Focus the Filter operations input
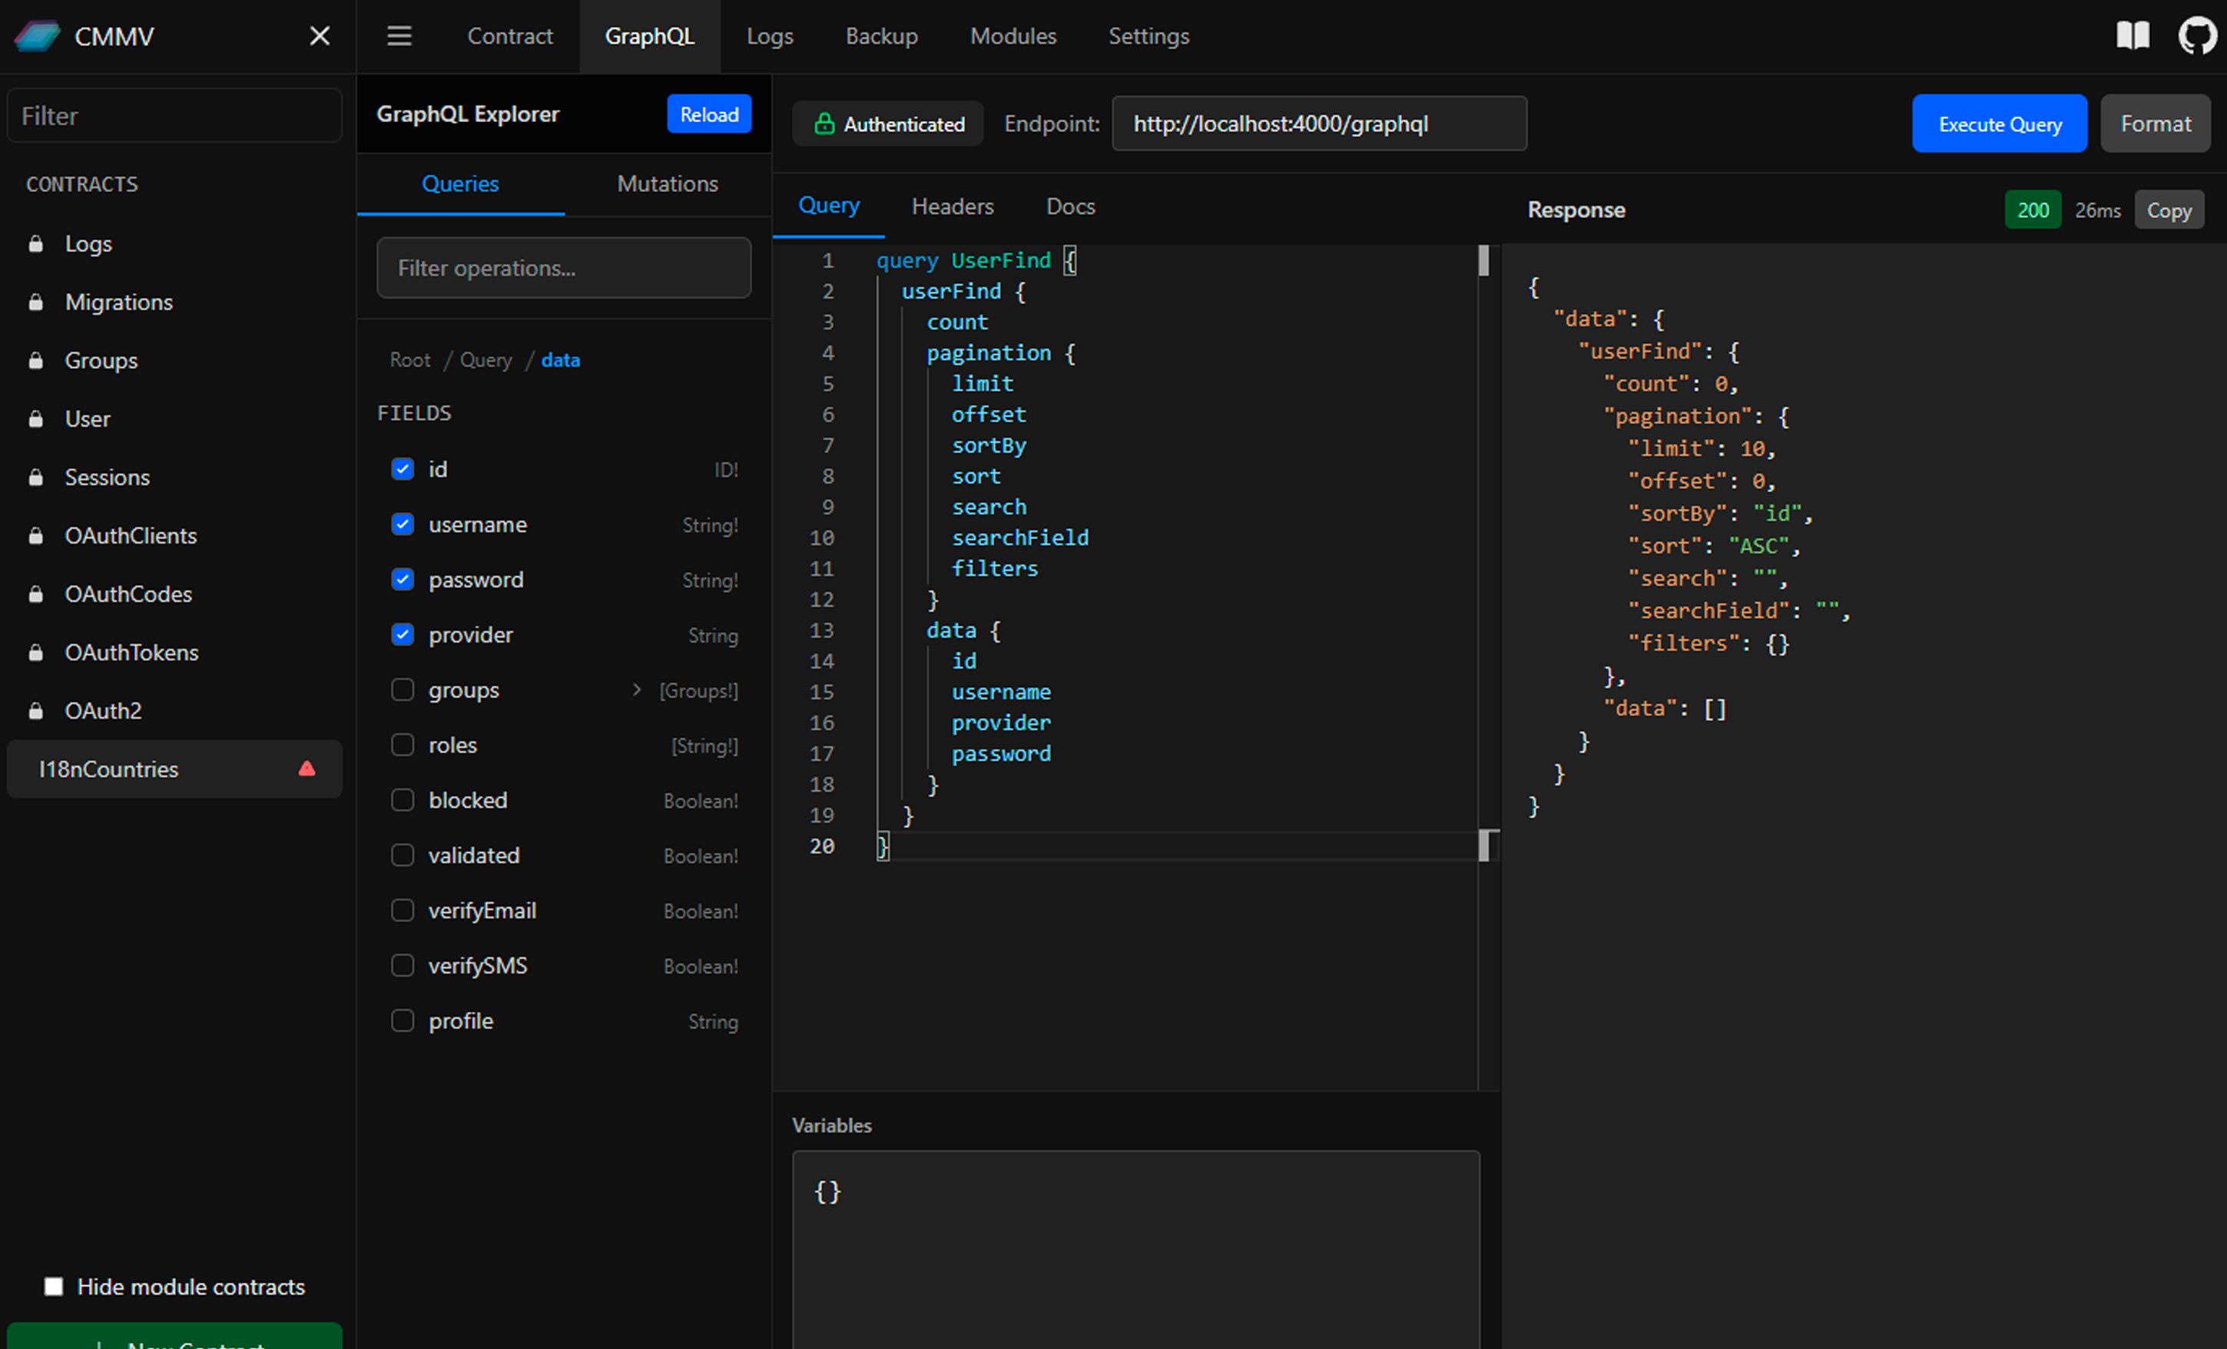Viewport: 2227px width, 1349px height. pyautogui.click(x=564, y=267)
